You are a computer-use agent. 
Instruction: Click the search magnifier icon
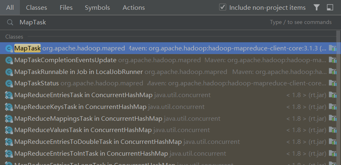click(x=10, y=22)
